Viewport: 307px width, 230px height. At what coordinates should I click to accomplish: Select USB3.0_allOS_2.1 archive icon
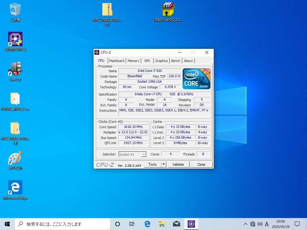click(x=168, y=12)
